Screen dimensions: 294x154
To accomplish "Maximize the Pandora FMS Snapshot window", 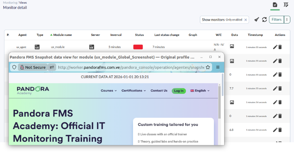I will coord(211,57).
